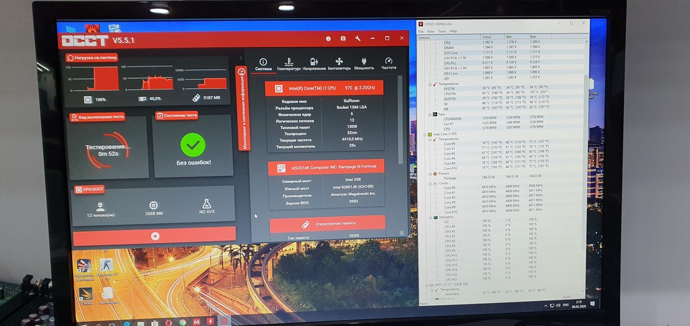Click the Sensor column header in HWMonitor

(x=449, y=37)
